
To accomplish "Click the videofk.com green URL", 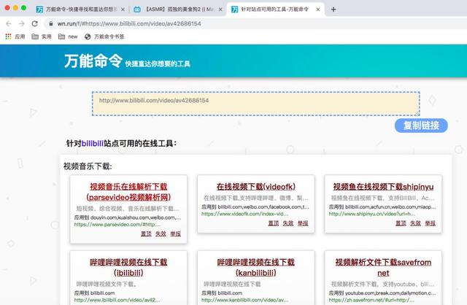I will tap(245, 214).
